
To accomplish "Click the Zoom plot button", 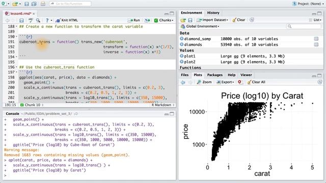I will pos(204,82).
